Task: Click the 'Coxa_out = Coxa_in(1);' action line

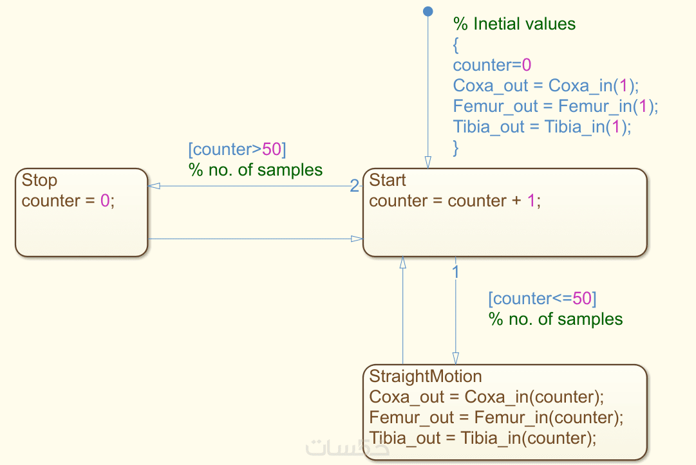Action: click(545, 86)
